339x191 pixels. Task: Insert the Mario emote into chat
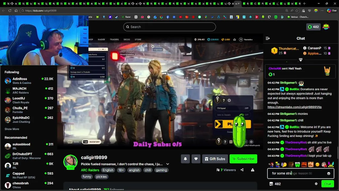(271, 165)
